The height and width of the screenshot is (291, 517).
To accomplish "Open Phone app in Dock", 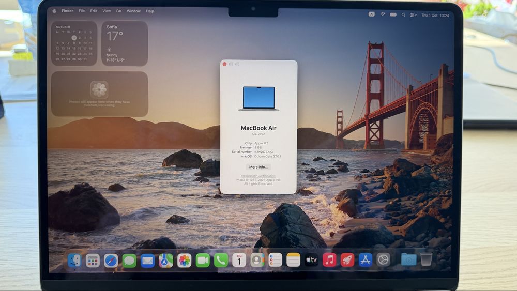I will 221,261.
